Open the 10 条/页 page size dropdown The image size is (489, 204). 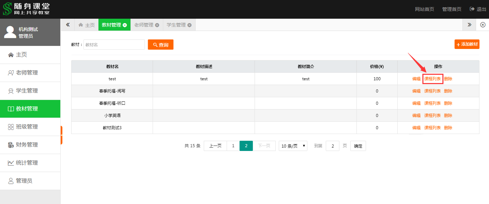tap(293, 146)
